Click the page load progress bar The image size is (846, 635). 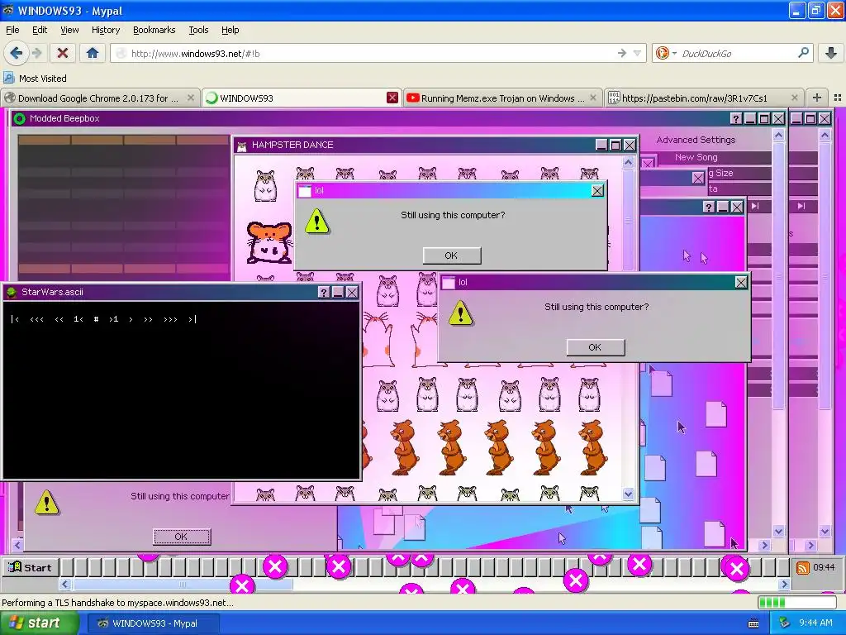click(x=796, y=602)
